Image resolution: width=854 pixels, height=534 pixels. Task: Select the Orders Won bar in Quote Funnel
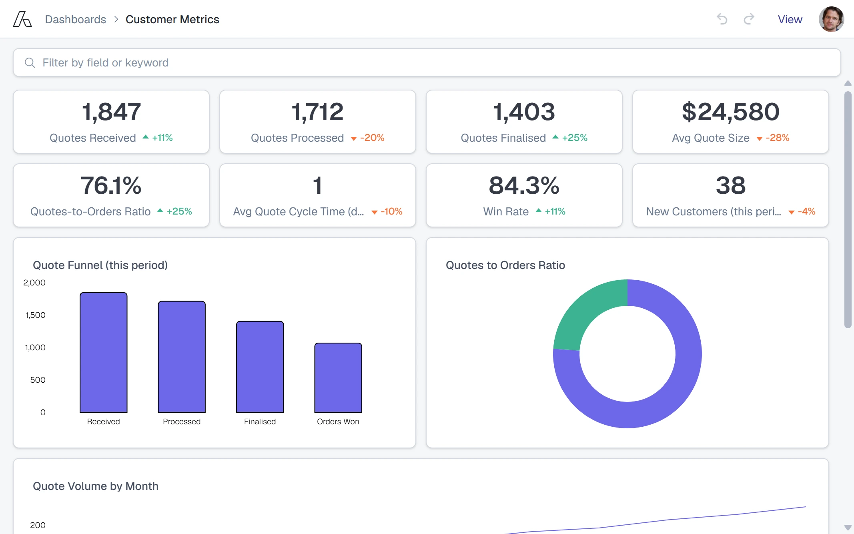338,377
